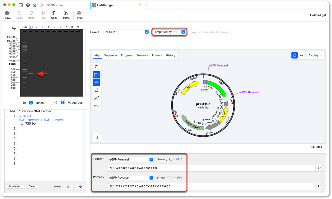The width and height of the screenshot is (332, 199).
Task: Click the Paste toolbar icon
Action: [66, 13]
